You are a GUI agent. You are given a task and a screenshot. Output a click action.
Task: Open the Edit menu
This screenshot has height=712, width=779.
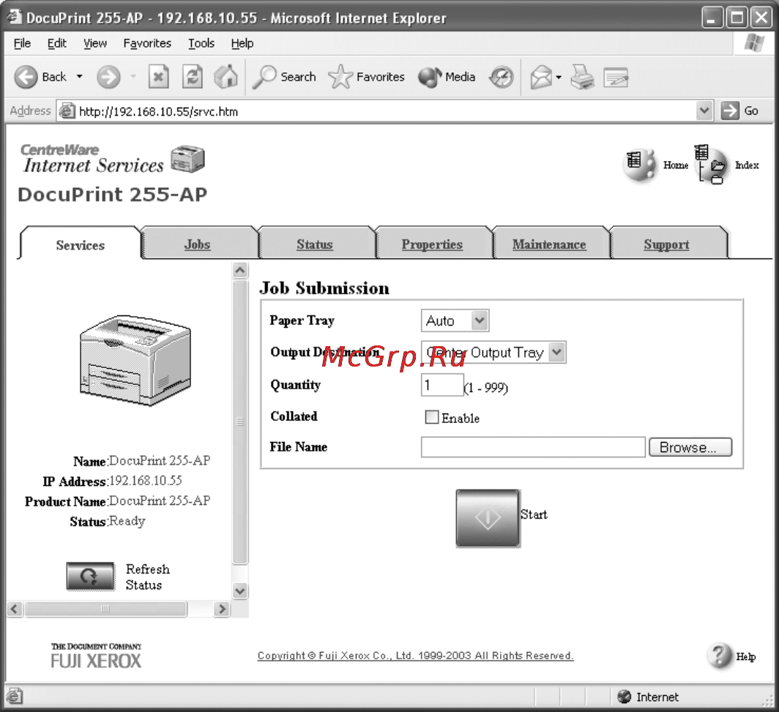click(56, 44)
